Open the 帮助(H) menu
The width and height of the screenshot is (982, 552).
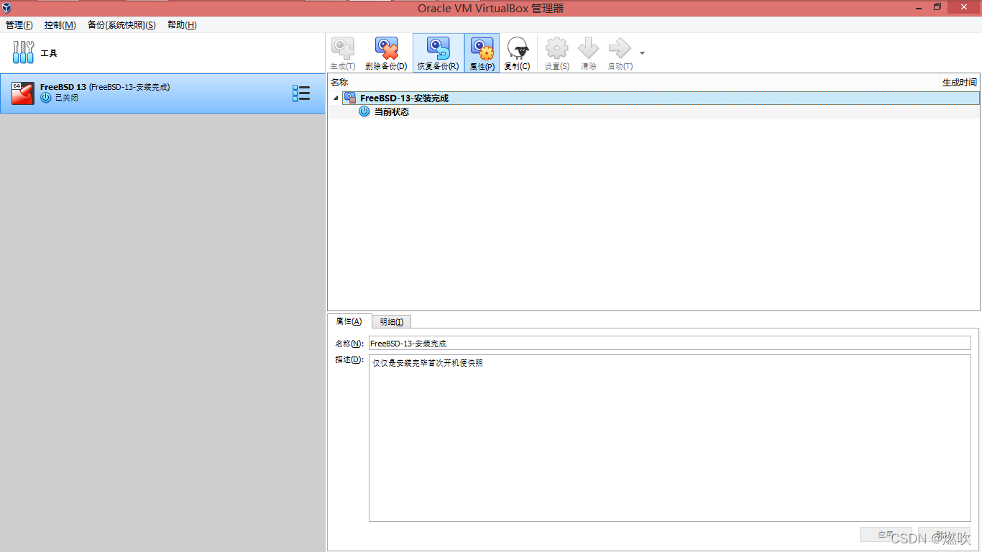coord(182,25)
